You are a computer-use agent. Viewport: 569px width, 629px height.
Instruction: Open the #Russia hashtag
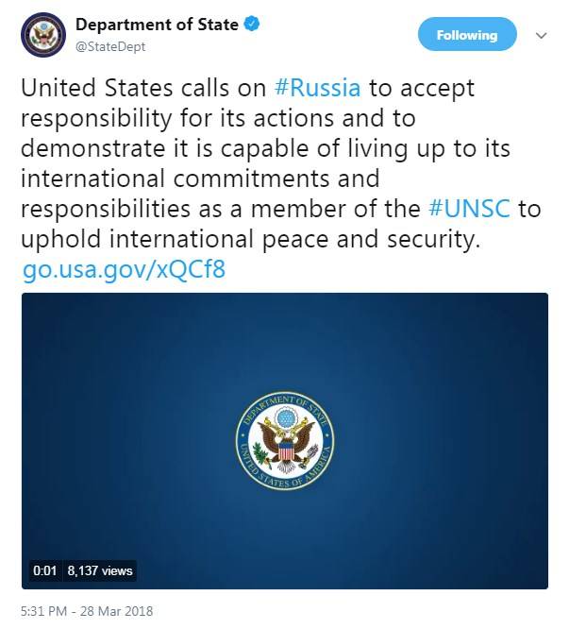pos(318,88)
